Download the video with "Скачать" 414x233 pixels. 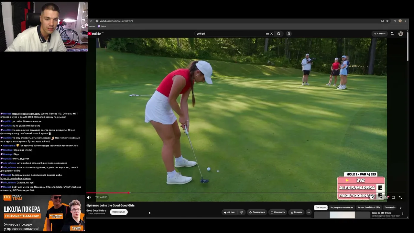(297, 212)
